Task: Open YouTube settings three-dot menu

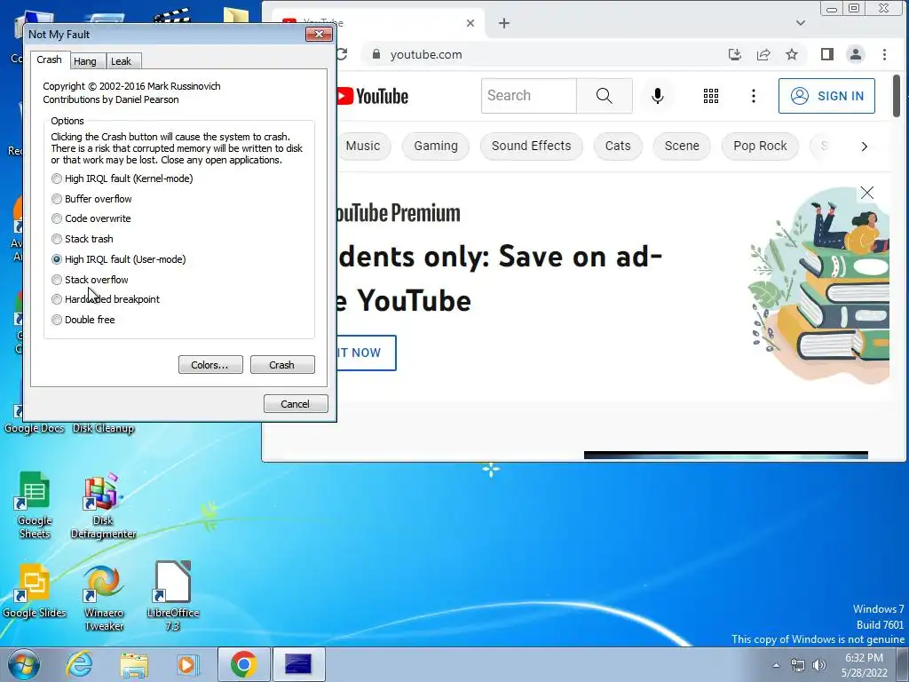Action: click(753, 96)
